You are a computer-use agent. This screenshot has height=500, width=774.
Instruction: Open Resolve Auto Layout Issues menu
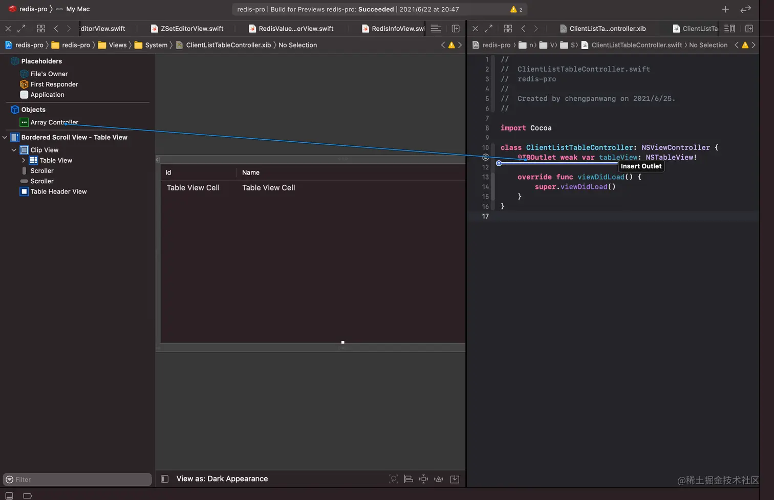439,479
